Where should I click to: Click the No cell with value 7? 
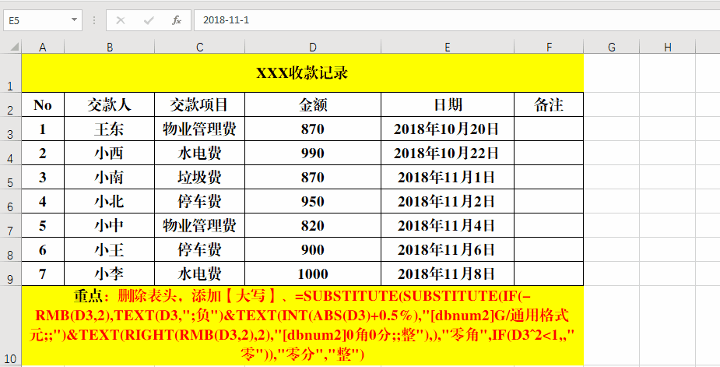coord(43,273)
